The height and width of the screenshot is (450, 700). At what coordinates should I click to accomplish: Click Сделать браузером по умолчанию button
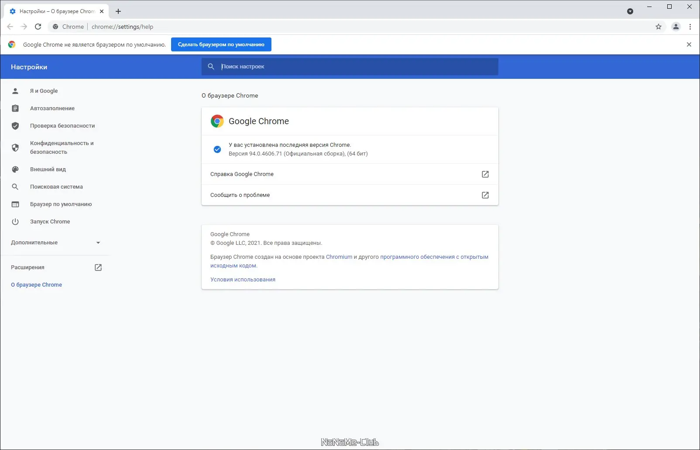click(221, 44)
